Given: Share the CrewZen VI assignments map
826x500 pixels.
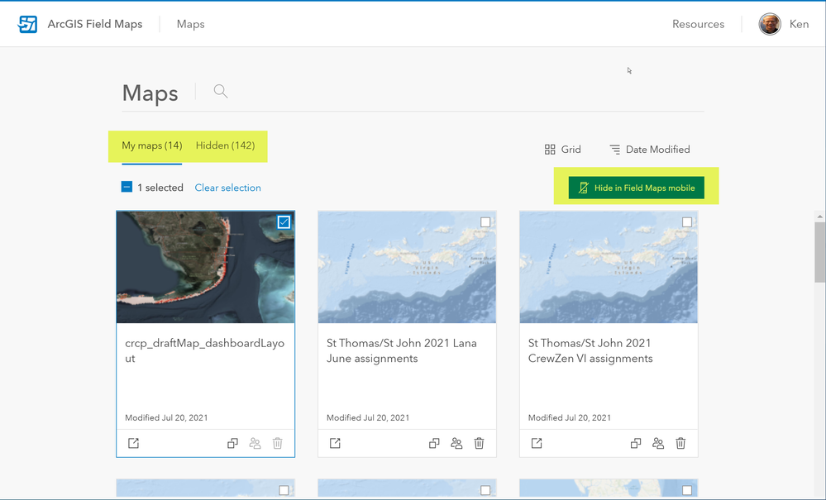Looking at the screenshot, I should [x=658, y=443].
